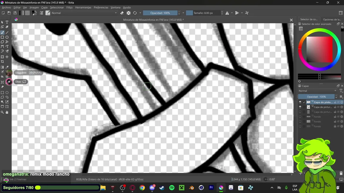Select the Rectangular Selection tool
The height and width of the screenshot is (193, 344).
tap(2, 92)
